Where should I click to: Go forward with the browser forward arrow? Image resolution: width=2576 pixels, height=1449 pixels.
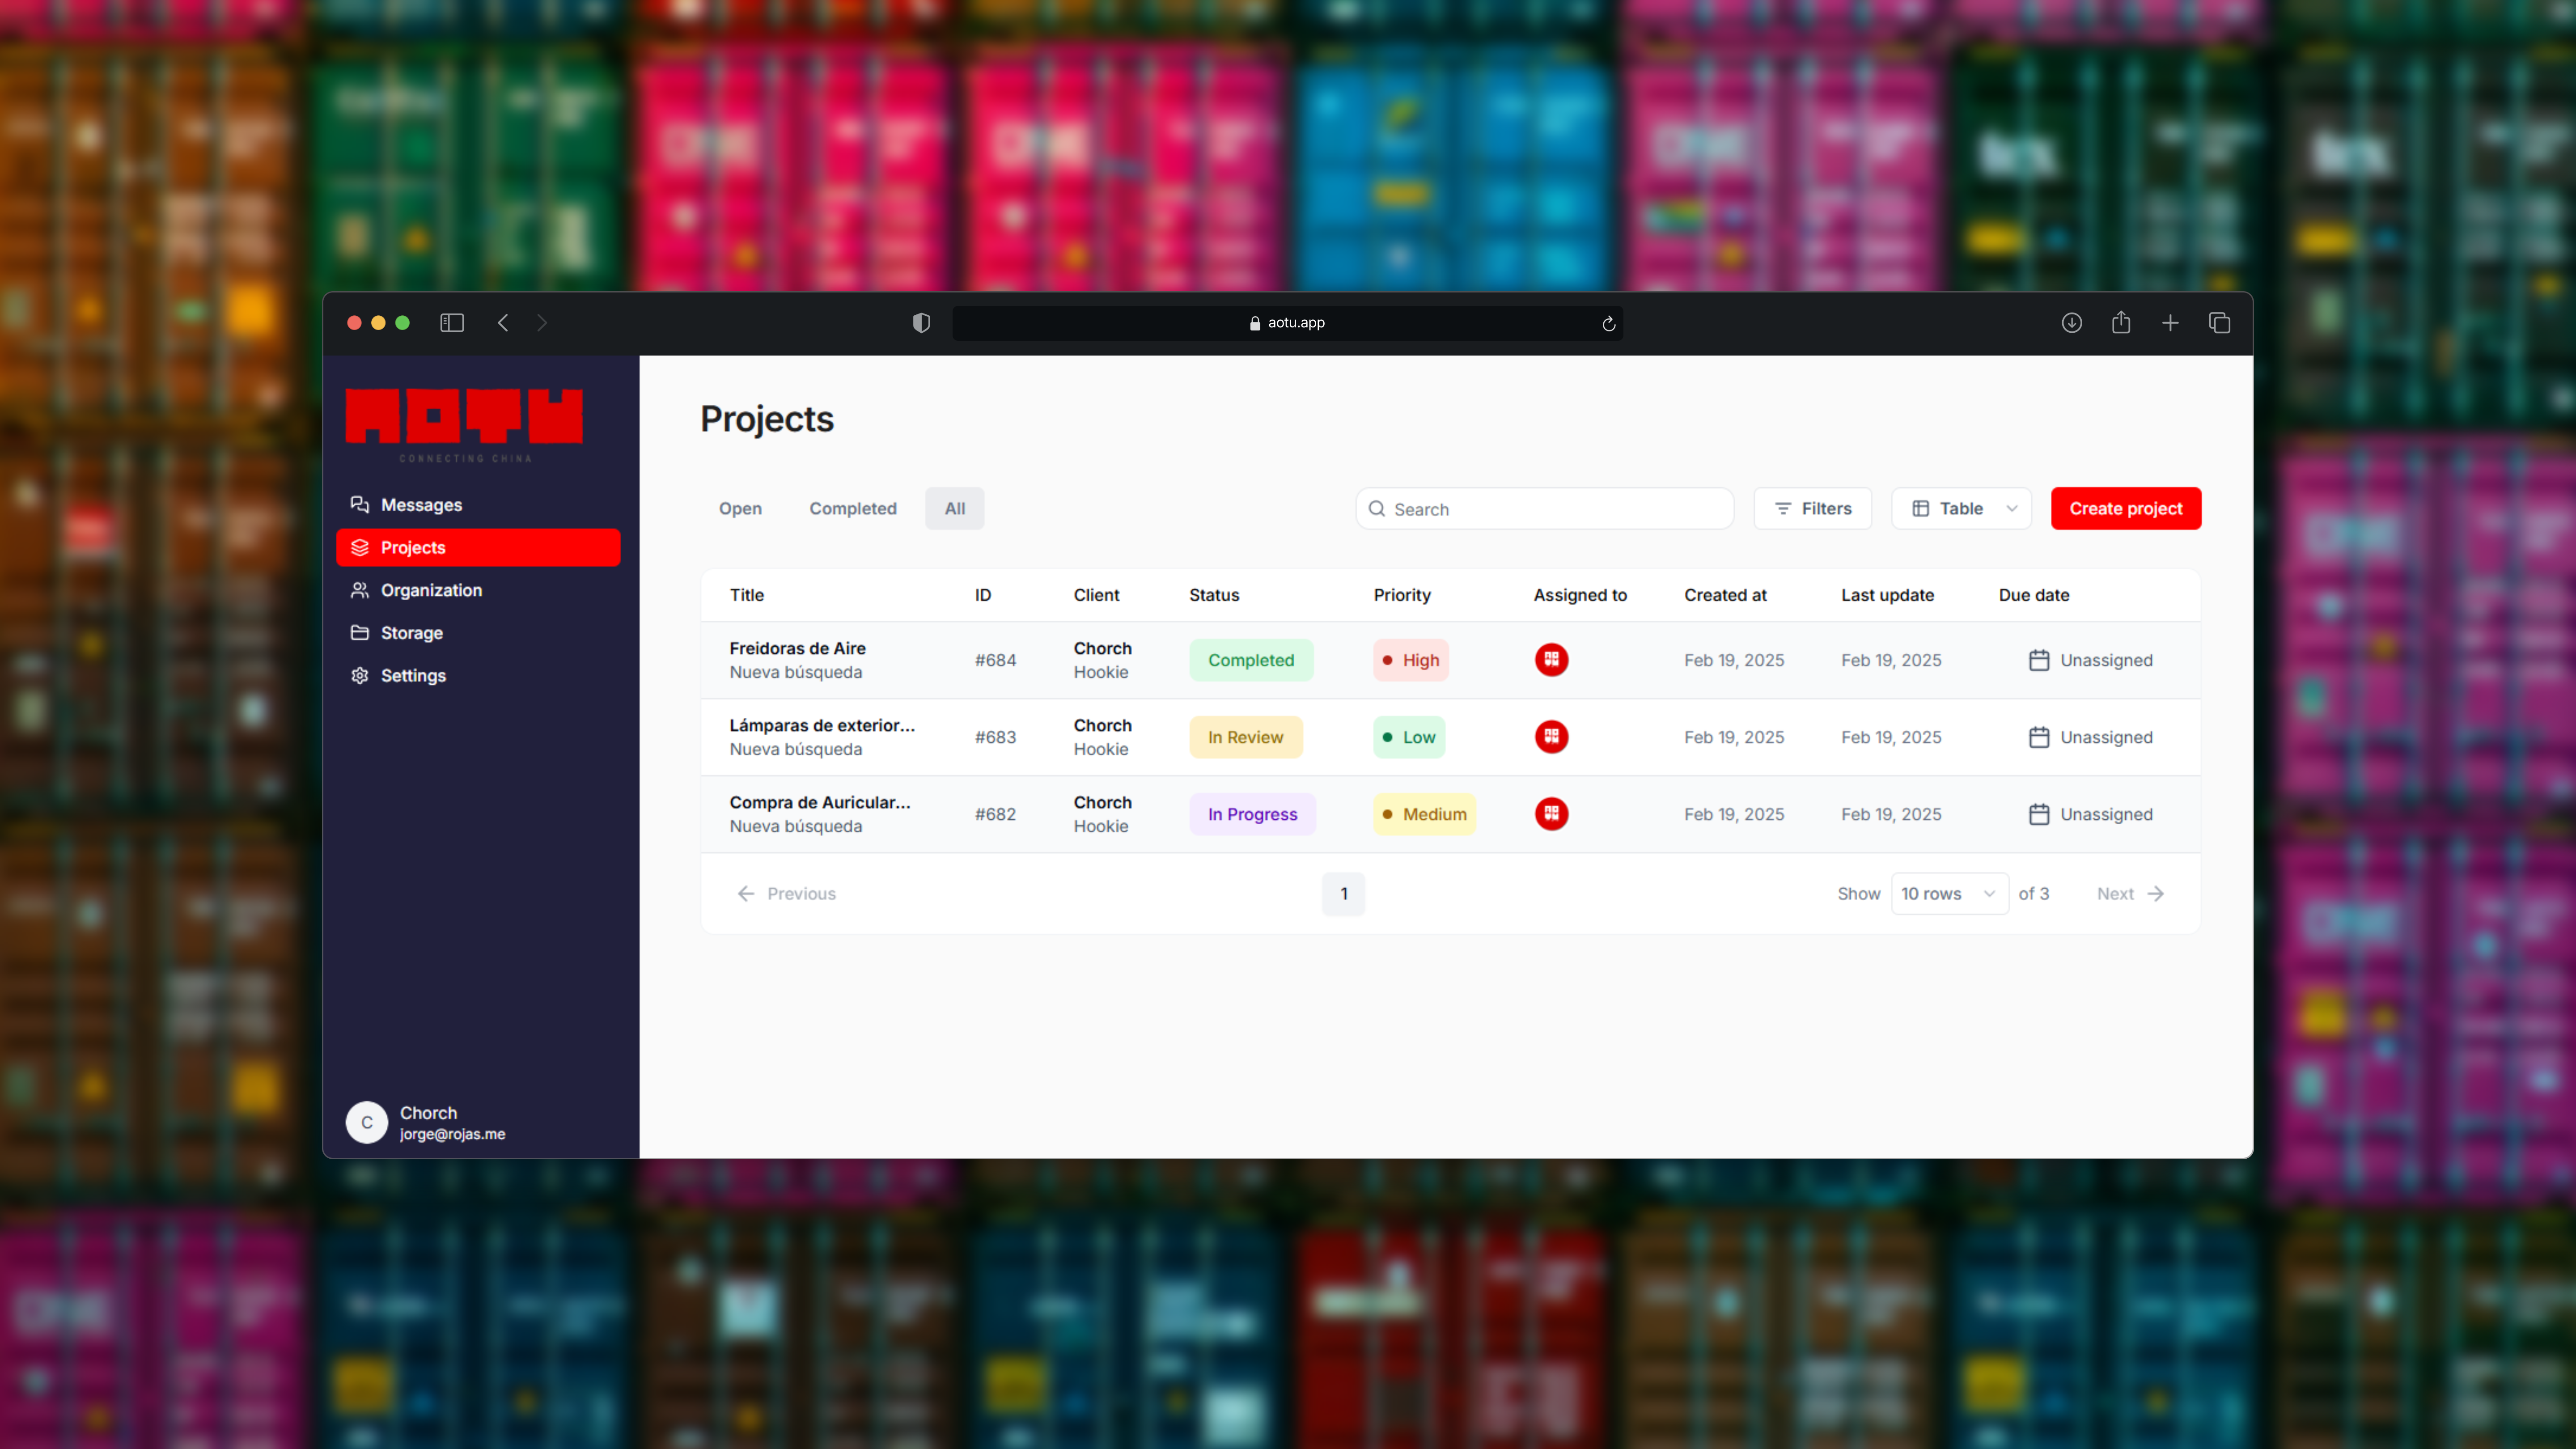coord(542,323)
